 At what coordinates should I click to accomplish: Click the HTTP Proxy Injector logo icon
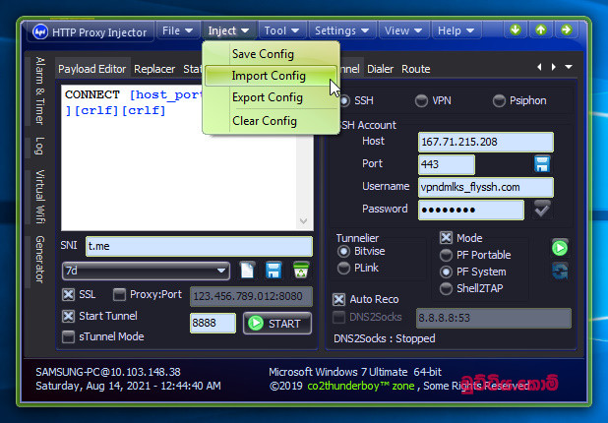tap(40, 31)
